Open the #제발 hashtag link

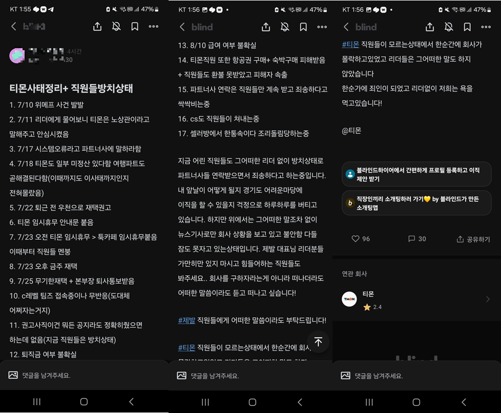[186, 320]
